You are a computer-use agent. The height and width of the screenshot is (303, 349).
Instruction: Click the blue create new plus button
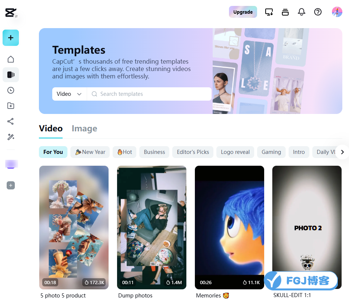11,38
